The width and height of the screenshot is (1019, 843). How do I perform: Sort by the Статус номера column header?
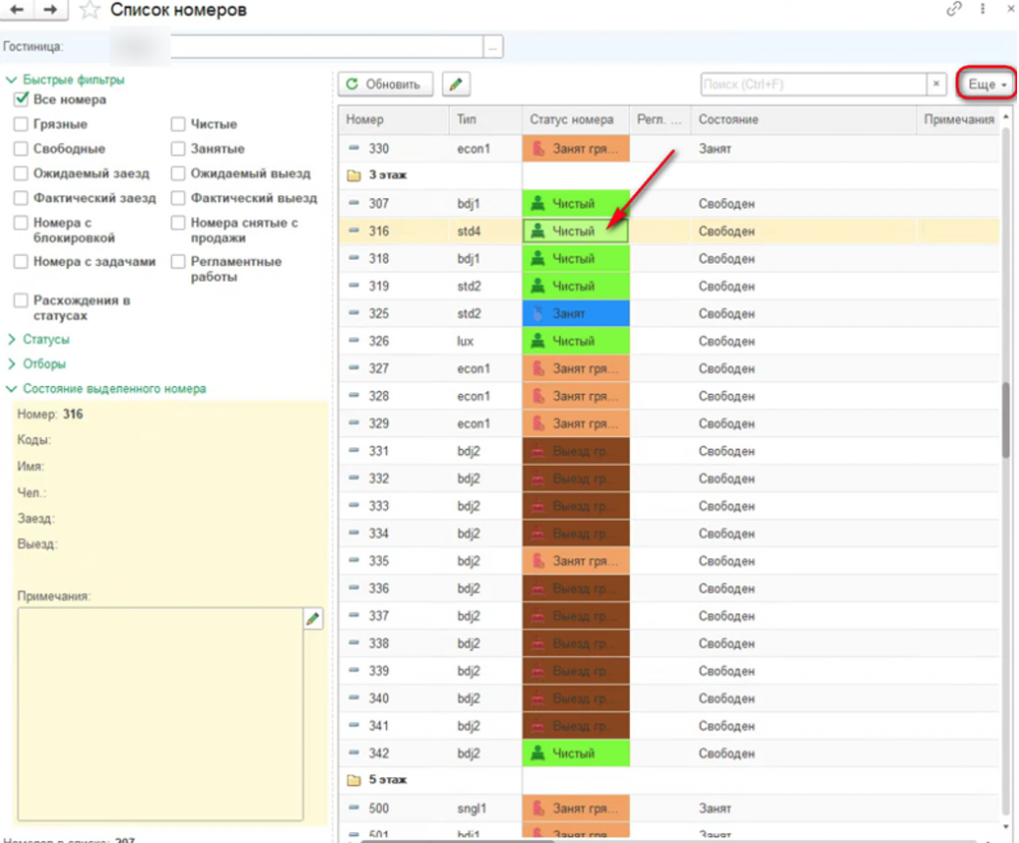point(575,119)
